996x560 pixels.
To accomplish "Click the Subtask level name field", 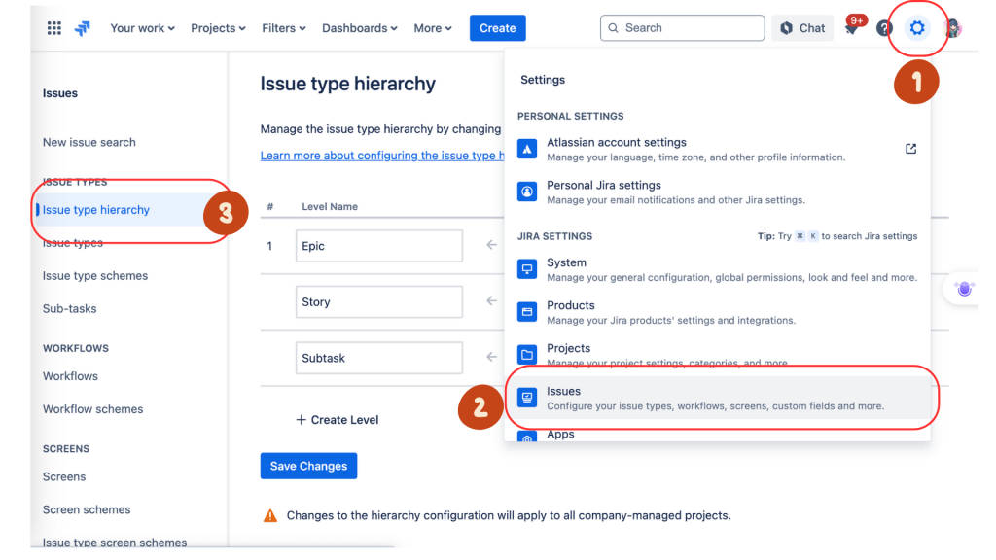I will [x=378, y=358].
